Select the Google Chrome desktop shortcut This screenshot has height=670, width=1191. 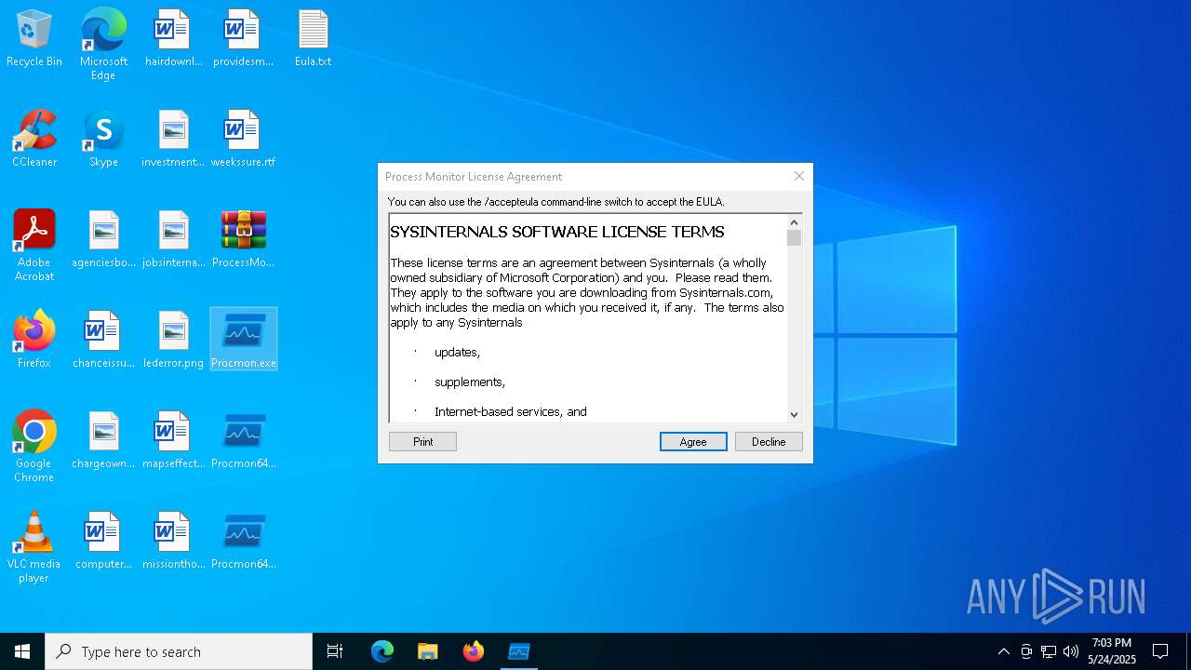34,447
